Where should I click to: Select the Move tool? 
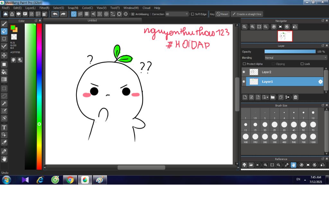(4, 55)
